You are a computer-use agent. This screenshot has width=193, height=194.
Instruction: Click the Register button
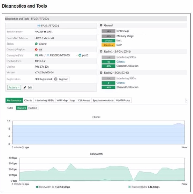coord(61,79)
